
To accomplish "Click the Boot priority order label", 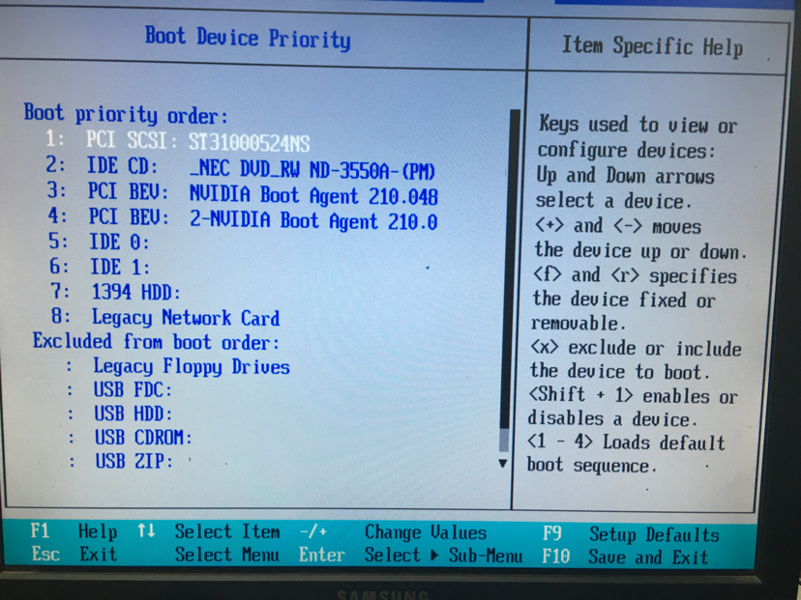I will [x=126, y=114].
